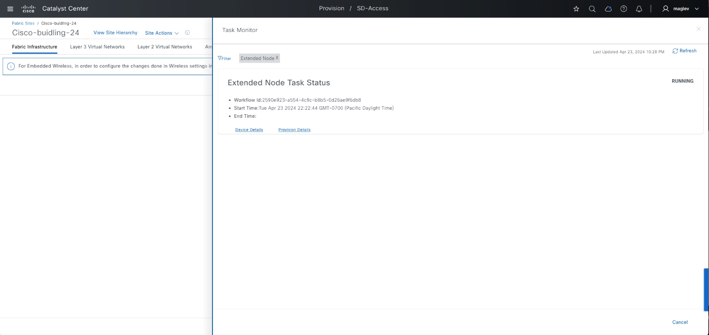
Task: Close the Task Monitor panel
Action: pyautogui.click(x=698, y=29)
